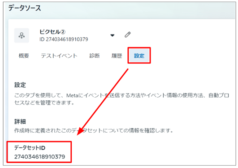The height and width of the screenshot is (168, 238).
Task: Open the 診断 tab
Action: (95, 56)
